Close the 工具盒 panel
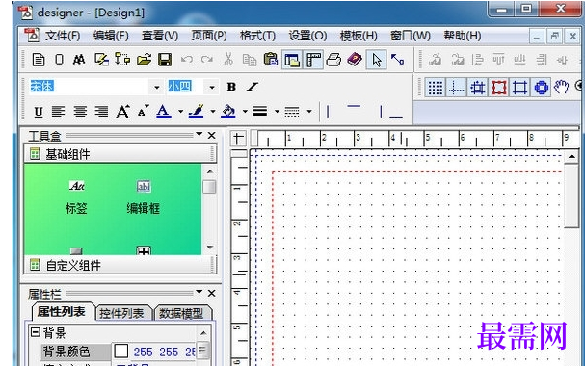585x366 pixels. 211,135
